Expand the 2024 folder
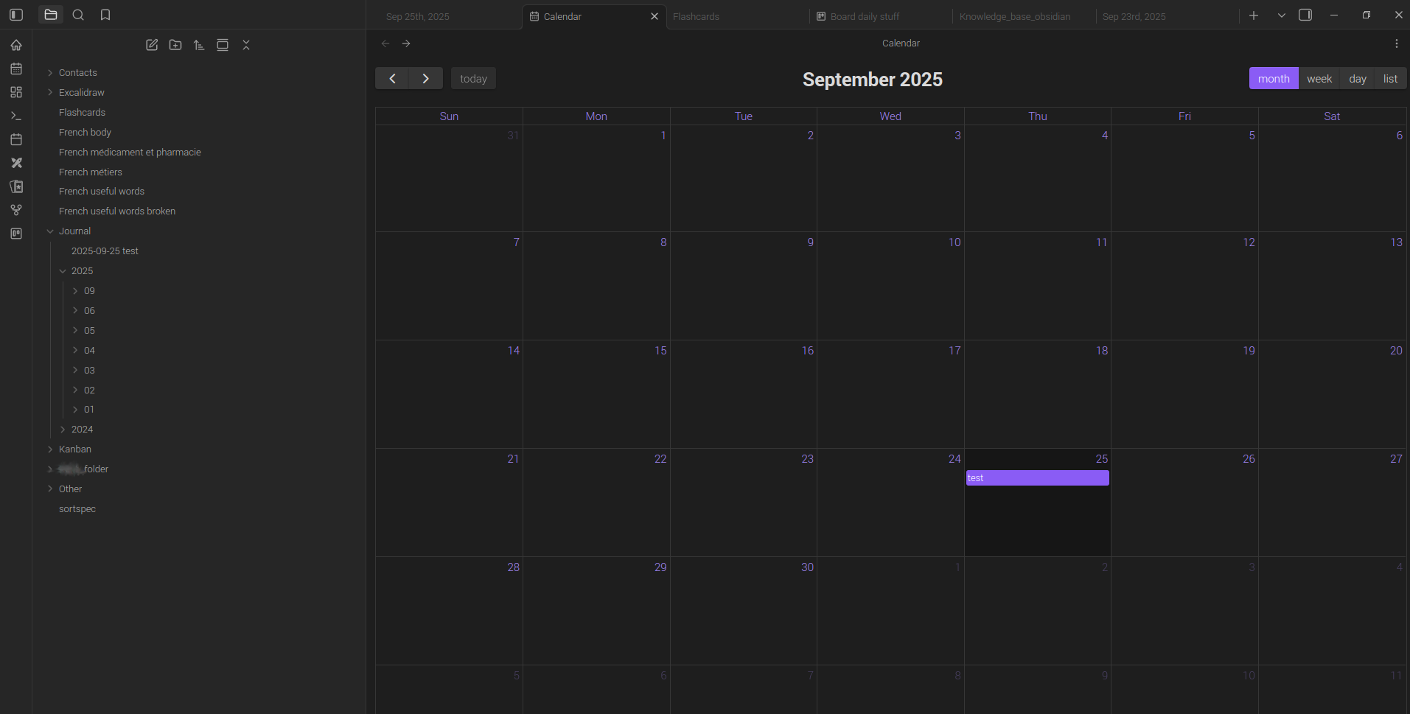The height and width of the screenshot is (714, 1410). [x=82, y=429]
